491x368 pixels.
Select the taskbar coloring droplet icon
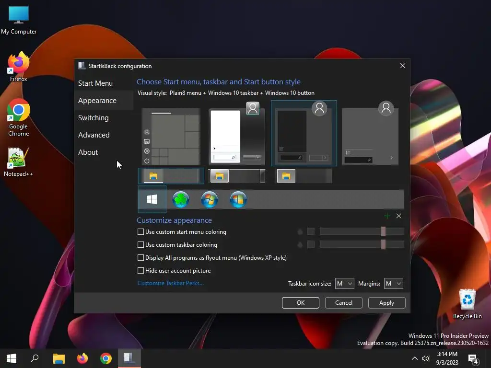(x=300, y=245)
